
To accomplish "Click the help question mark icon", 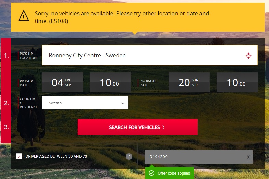I will tap(129, 156).
